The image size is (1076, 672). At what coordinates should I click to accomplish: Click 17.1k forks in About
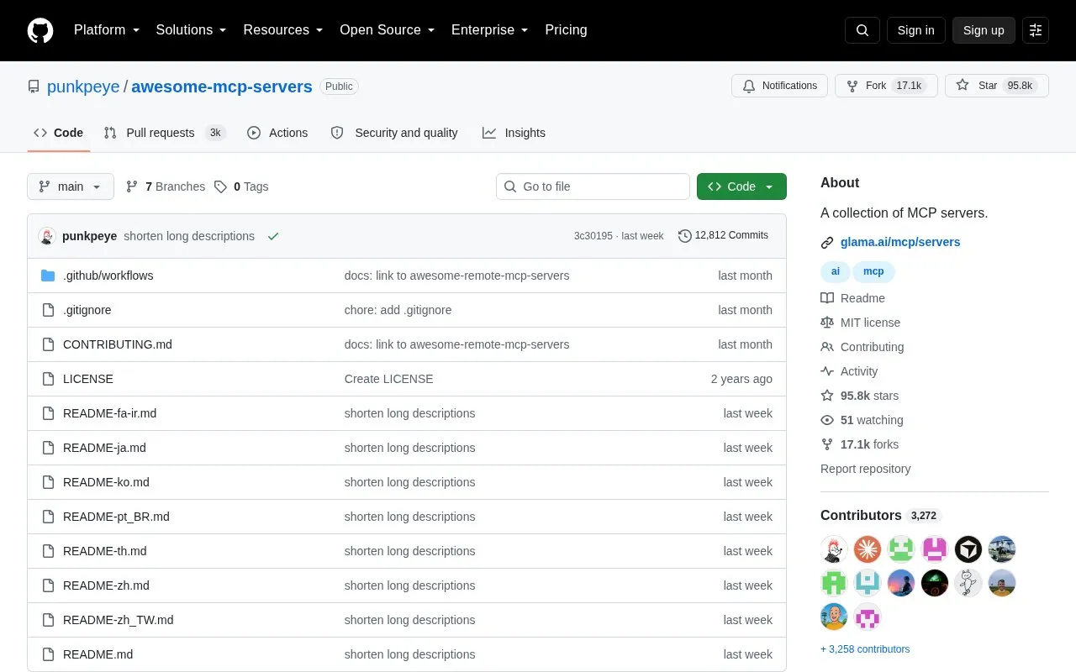coord(859,444)
